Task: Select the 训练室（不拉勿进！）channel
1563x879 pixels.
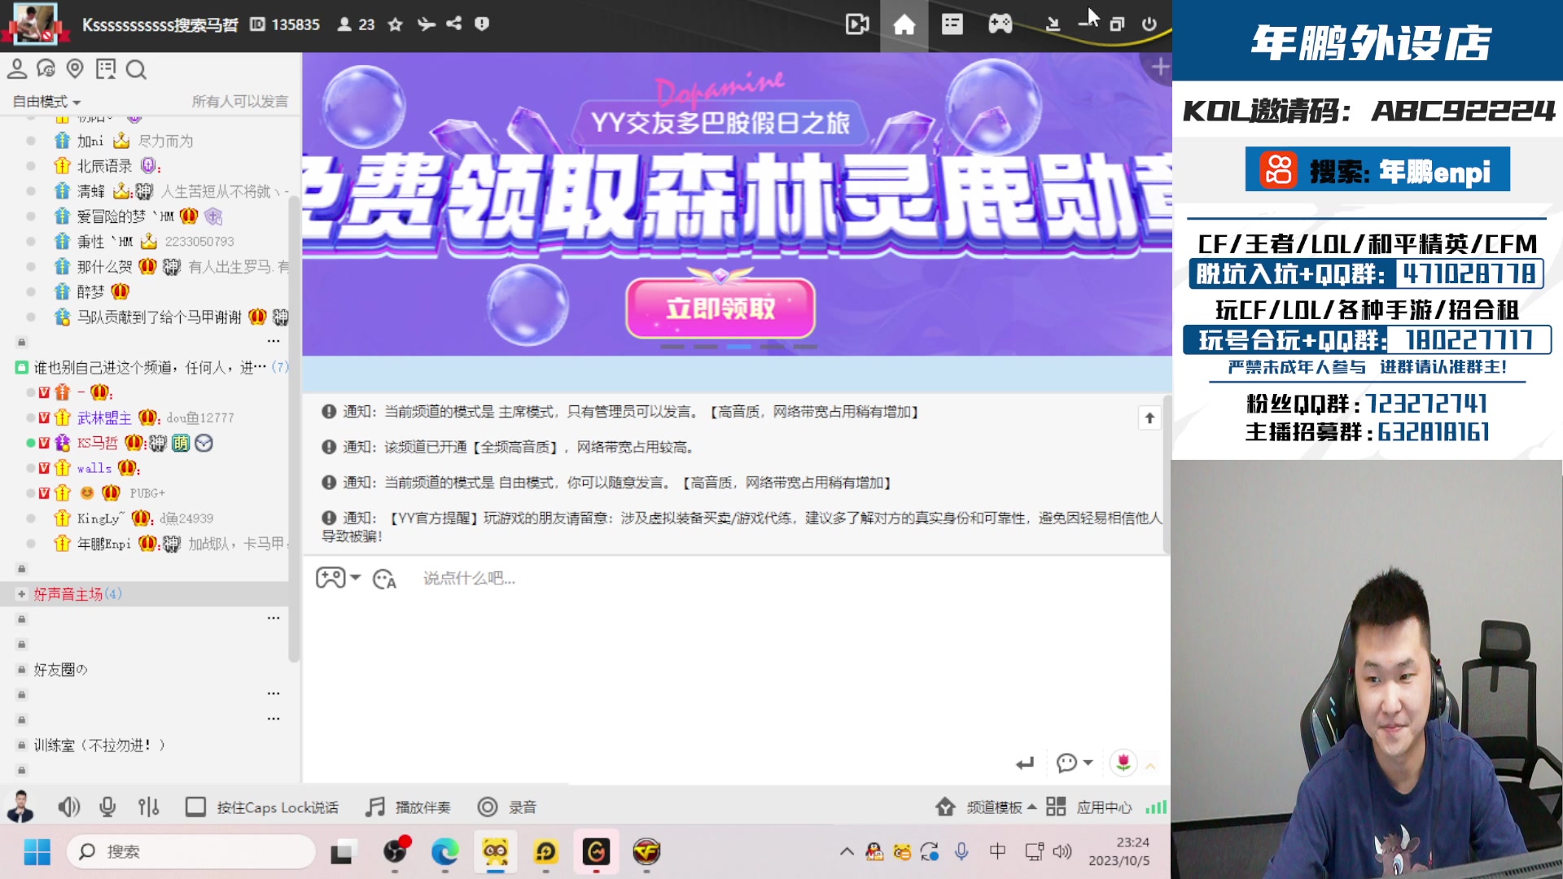Action: tap(100, 746)
